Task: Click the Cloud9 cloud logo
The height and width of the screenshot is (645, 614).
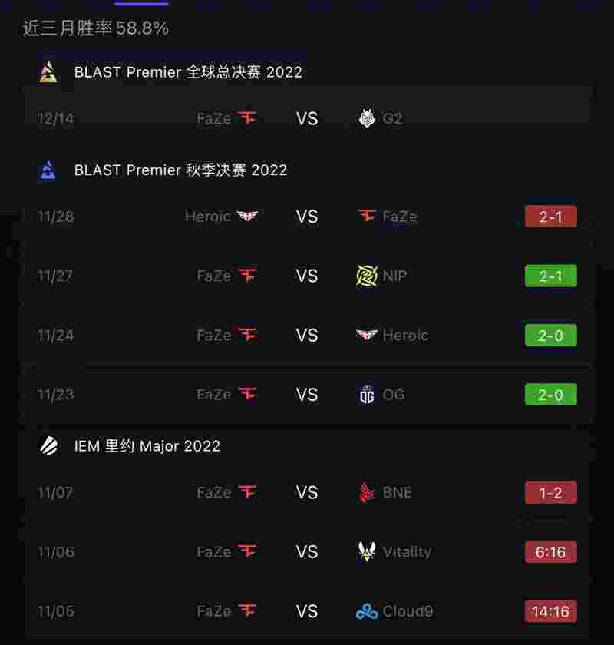Action: tap(367, 611)
